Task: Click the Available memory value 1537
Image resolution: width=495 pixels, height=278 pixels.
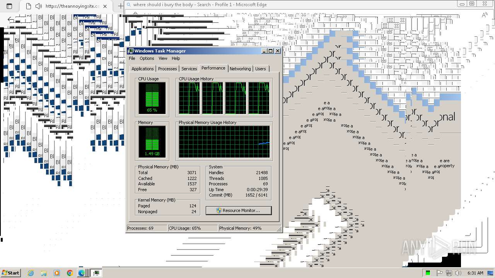Action: 192,184
